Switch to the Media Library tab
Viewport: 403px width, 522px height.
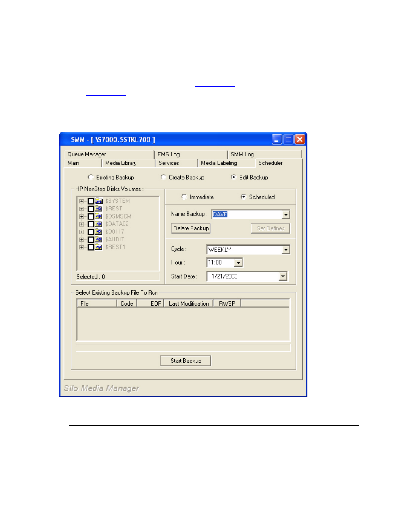(128, 163)
